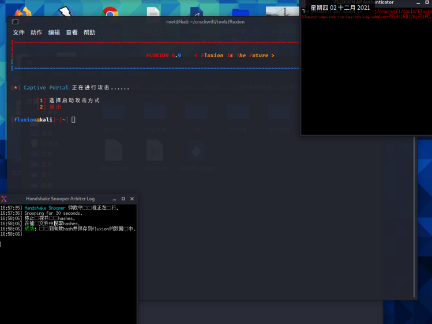Click the terminal window icon in the title bar

click(15, 22)
